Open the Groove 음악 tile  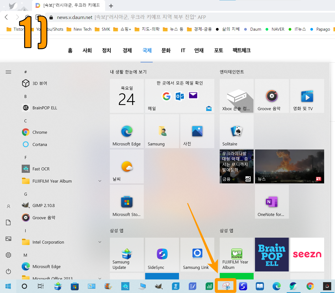272,96
